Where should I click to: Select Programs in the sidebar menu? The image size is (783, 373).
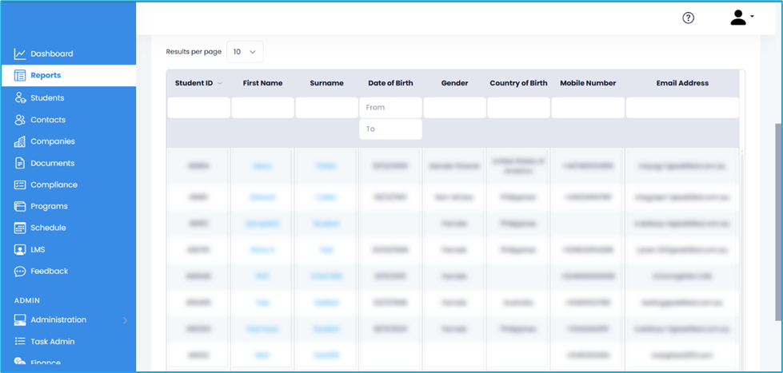(49, 206)
